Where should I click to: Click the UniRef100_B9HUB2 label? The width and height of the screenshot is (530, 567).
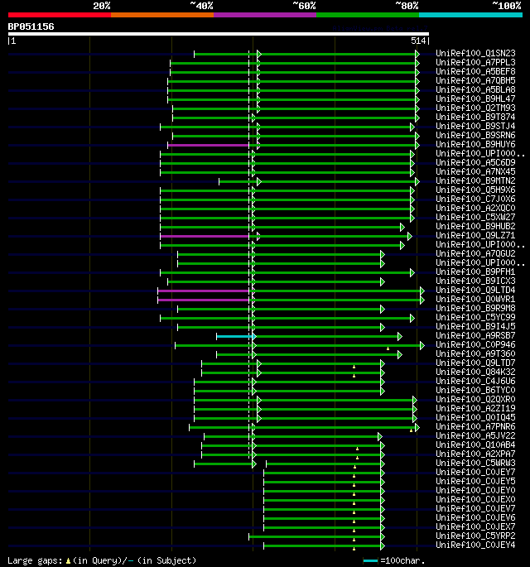pyautogui.click(x=475, y=226)
